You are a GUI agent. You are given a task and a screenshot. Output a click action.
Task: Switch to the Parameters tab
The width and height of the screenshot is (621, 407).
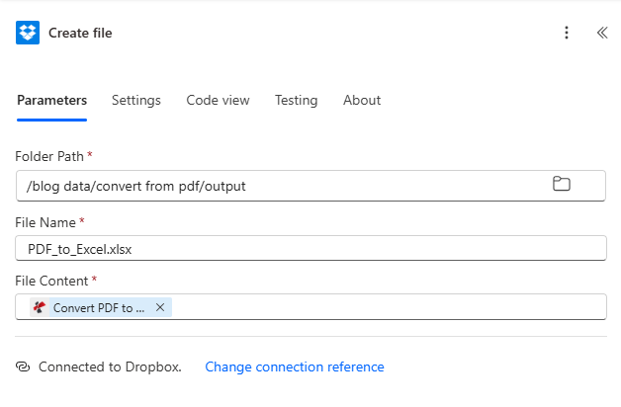[x=51, y=100]
